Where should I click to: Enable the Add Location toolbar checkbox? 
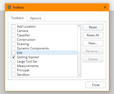coord(14,26)
